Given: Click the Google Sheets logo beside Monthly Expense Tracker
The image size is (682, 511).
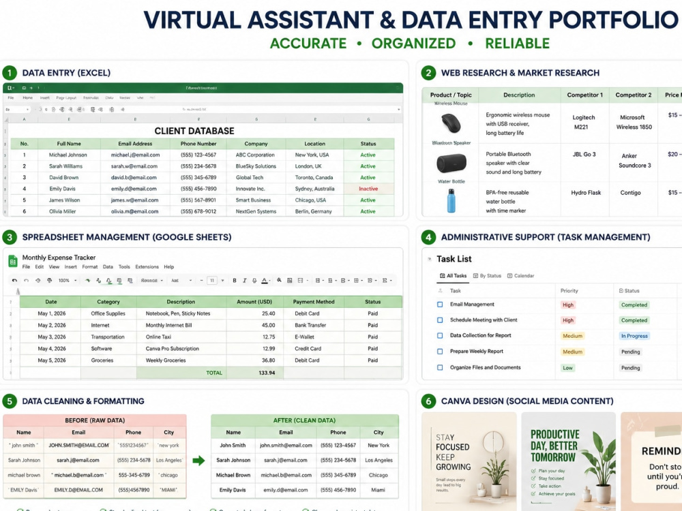Looking at the screenshot, I should pos(12,262).
